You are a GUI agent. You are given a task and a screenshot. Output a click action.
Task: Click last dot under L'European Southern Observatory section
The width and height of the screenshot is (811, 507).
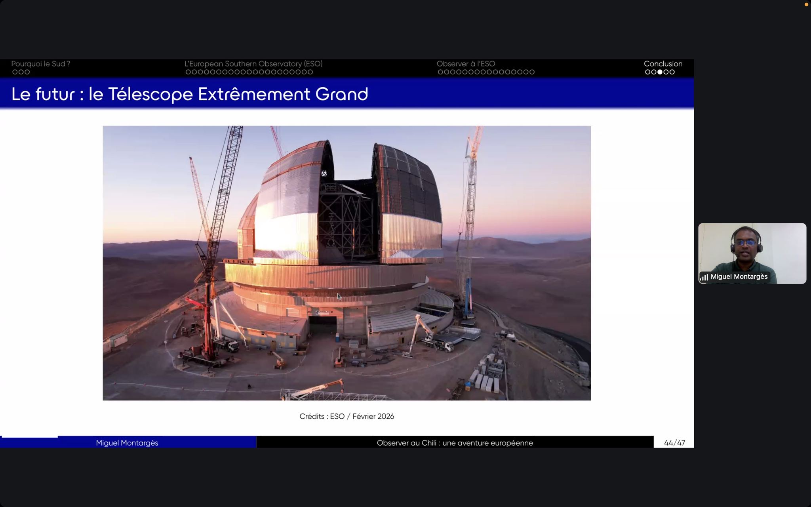310,72
